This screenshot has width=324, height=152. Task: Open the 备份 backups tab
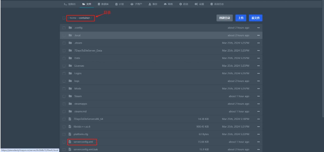click(x=153, y=4)
